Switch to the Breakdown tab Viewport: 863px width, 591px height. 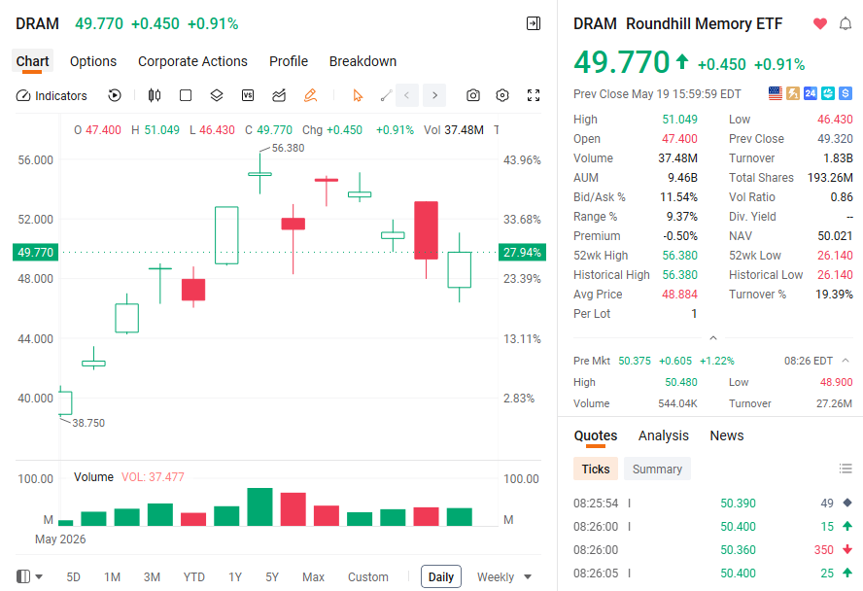point(362,61)
